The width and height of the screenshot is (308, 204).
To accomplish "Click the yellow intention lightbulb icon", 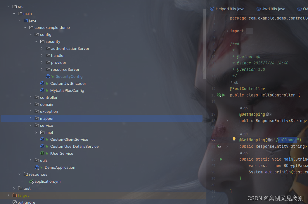I will click(x=234, y=139).
